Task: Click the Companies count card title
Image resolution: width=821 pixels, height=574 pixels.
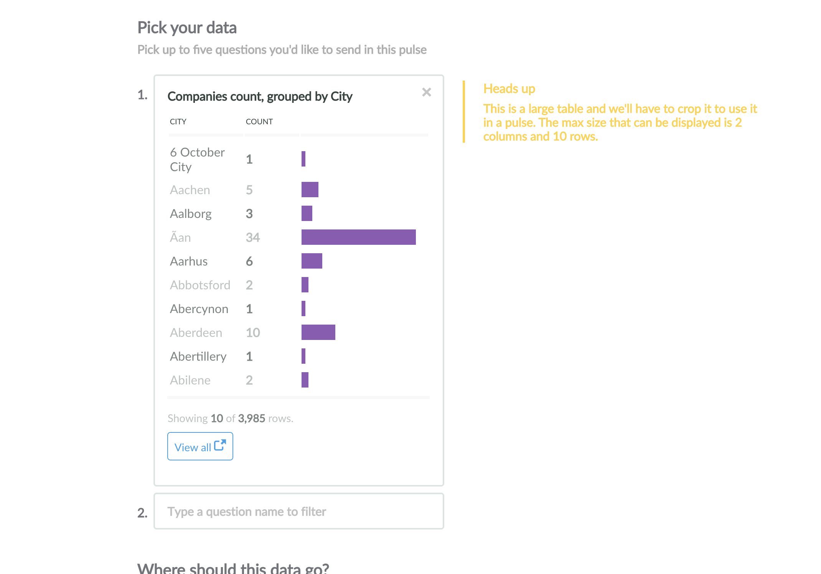Action: pyautogui.click(x=260, y=96)
